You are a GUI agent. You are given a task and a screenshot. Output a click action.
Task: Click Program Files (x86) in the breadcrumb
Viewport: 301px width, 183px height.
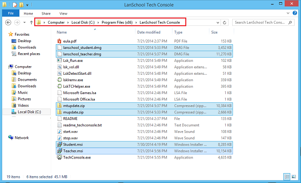[x=117, y=22]
